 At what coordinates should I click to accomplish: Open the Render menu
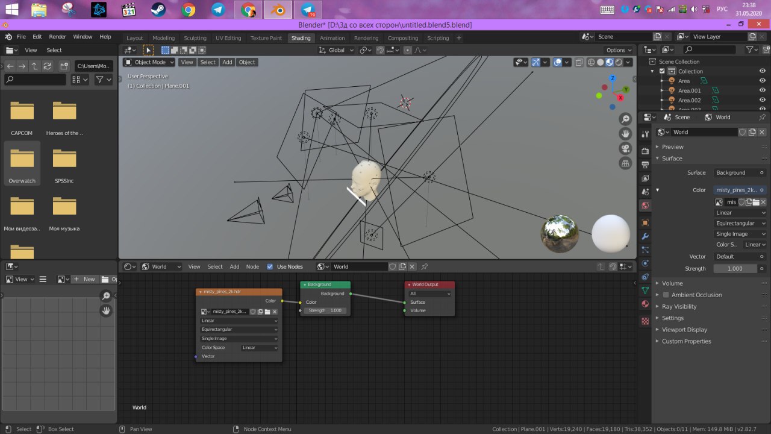[x=57, y=37]
